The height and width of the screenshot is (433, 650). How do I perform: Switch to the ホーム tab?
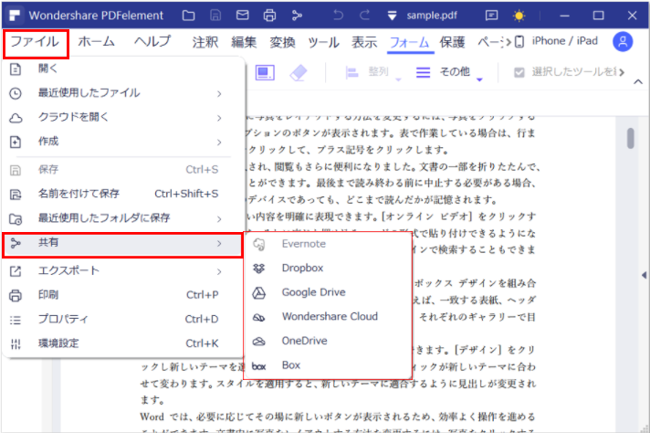click(96, 41)
